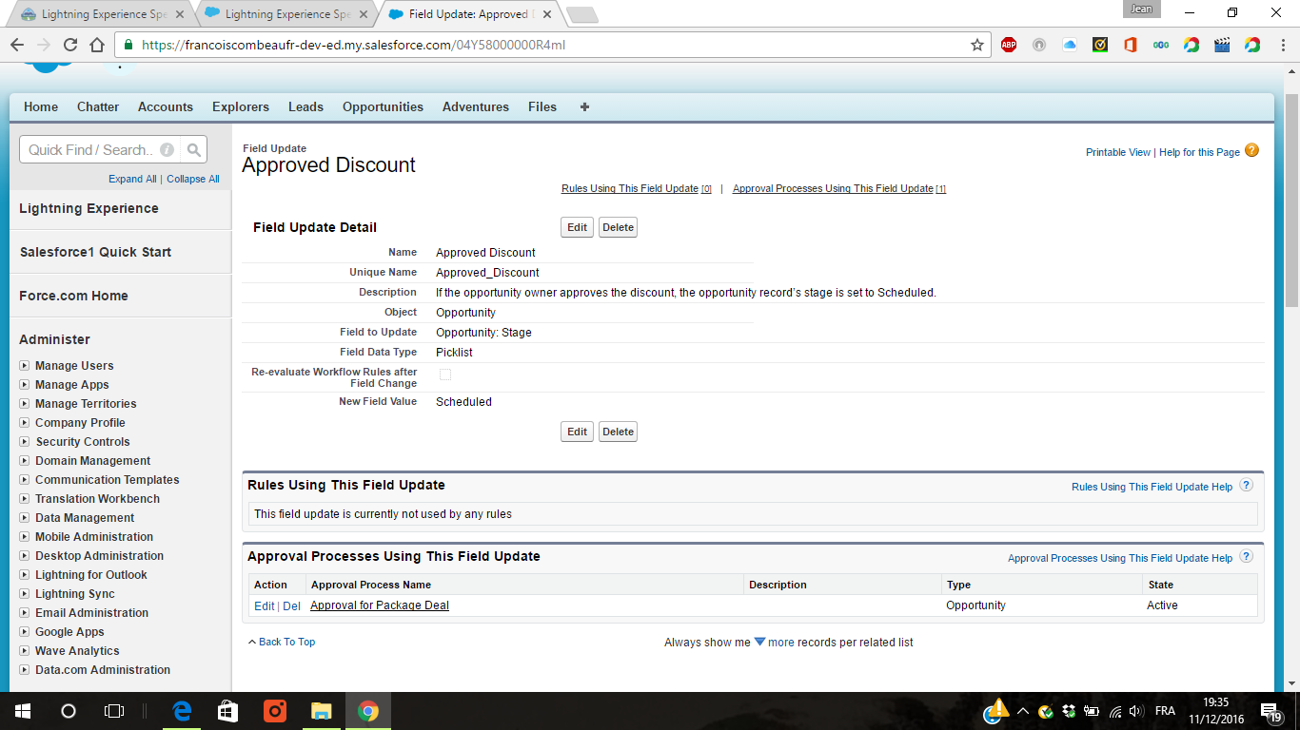Open the Printable View link

[x=1118, y=152]
